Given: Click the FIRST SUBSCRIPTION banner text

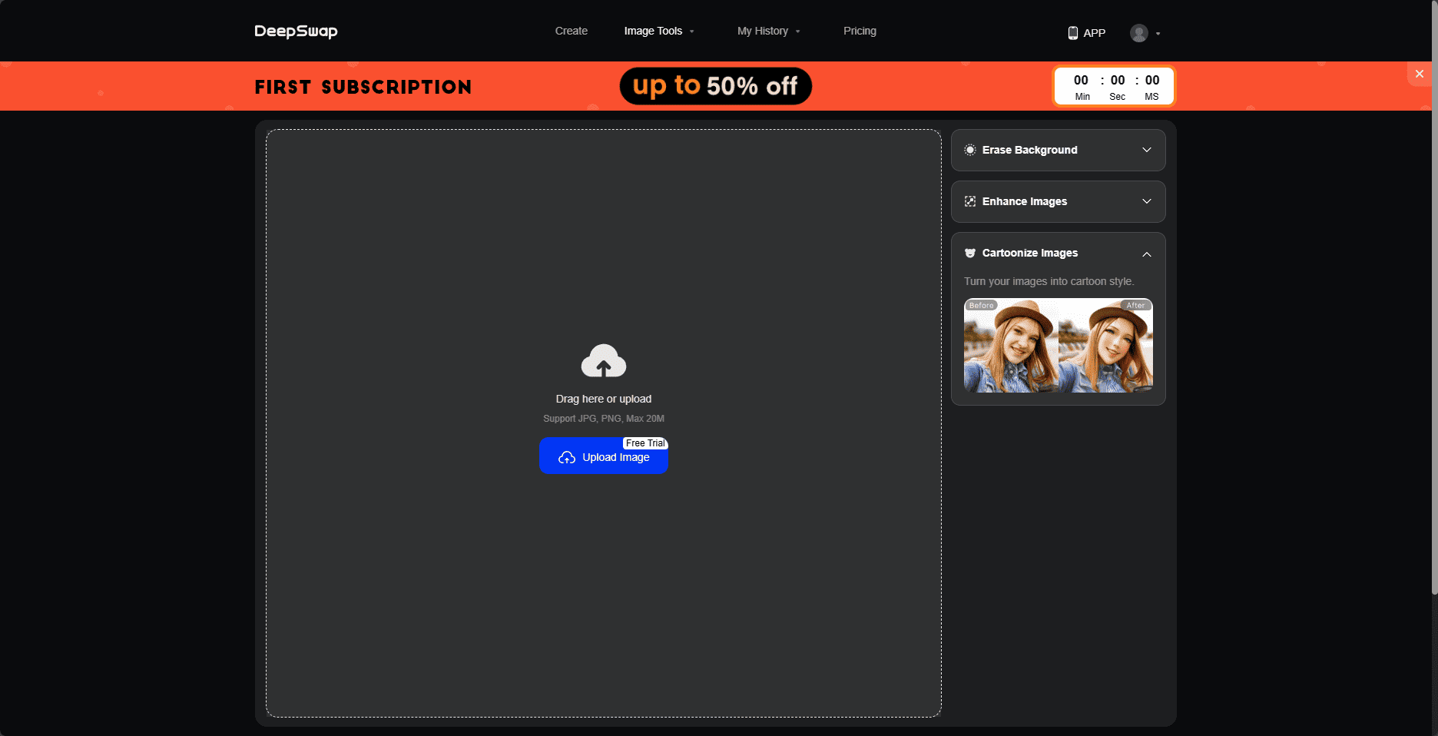Looking at the screenshot, I should (363, 87).
